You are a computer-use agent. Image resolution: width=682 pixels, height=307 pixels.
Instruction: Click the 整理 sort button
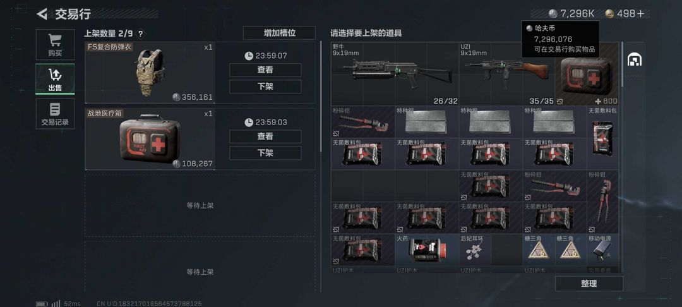coord(589,284)
